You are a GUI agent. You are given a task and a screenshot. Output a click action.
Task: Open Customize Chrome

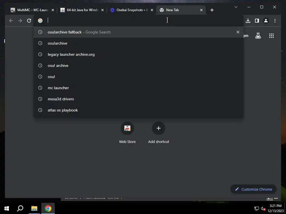(x=254, y=189)
